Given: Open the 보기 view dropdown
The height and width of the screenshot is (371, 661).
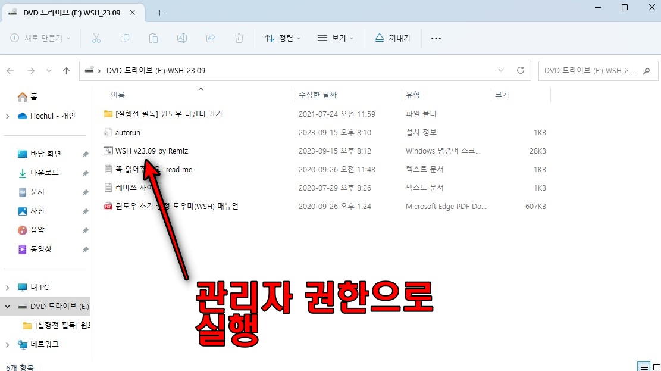Looking at the screenshot, I should click(x=335, y=38).
